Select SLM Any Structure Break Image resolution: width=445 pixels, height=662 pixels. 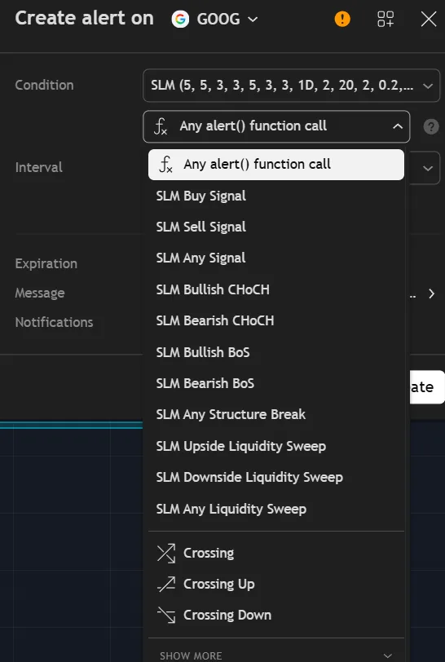tap(276, 415)
